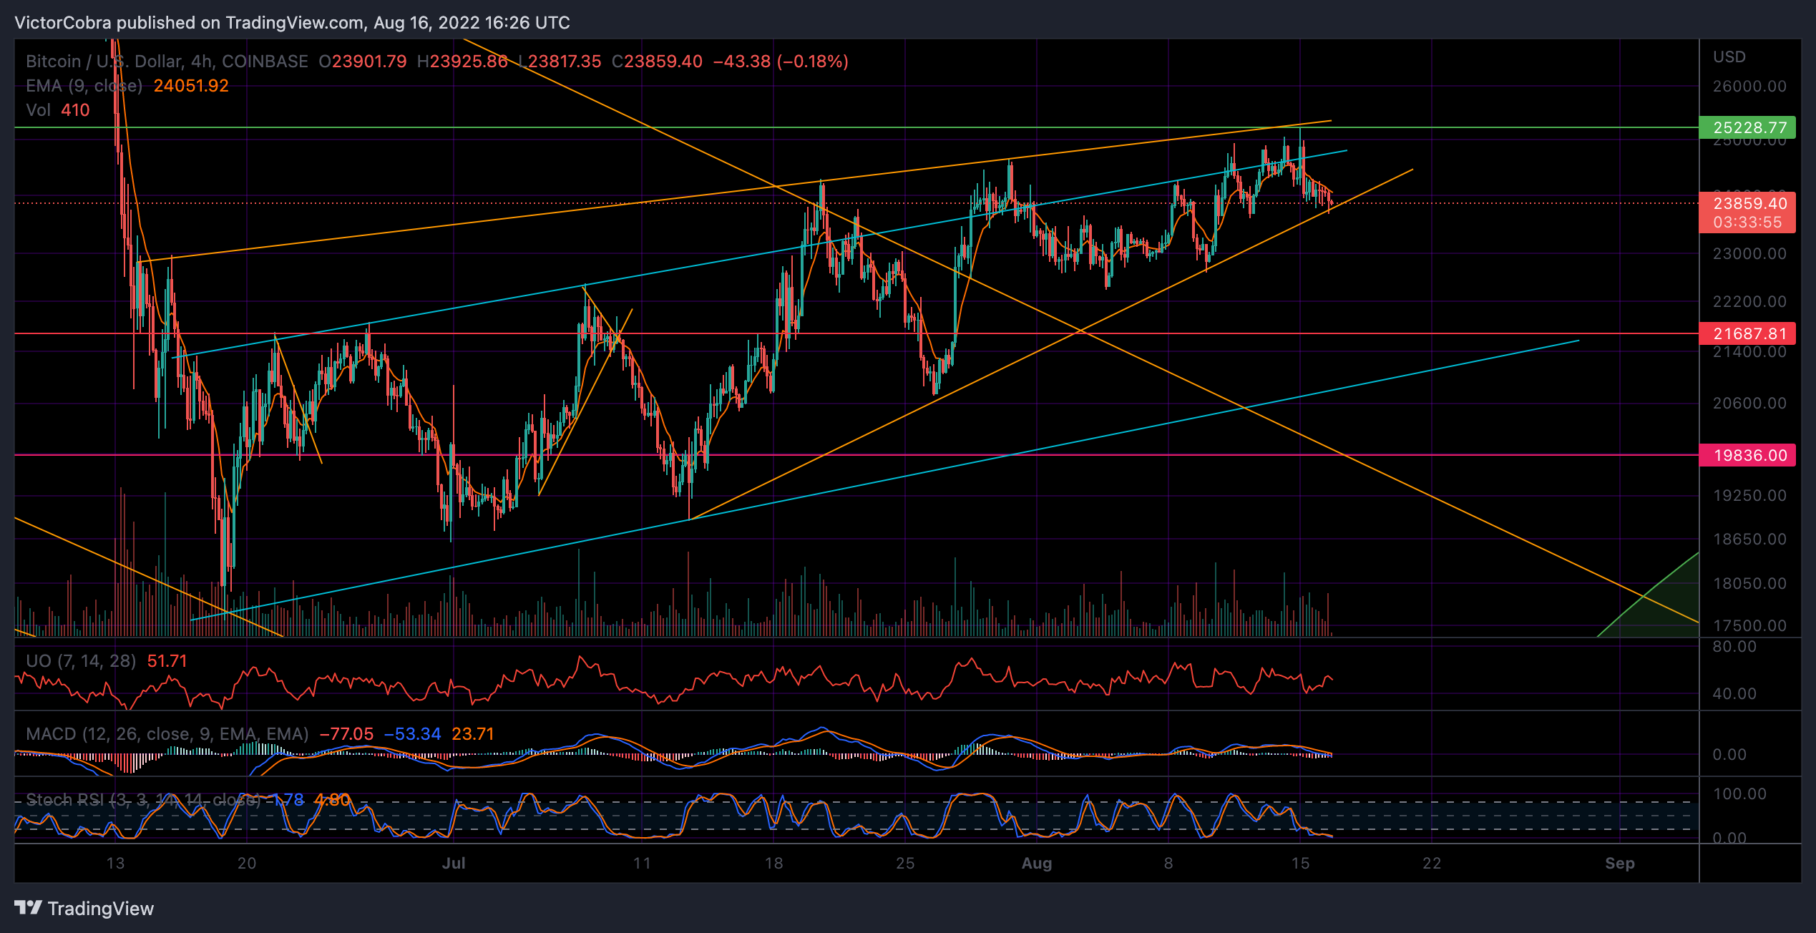Click the Stoch RSI 100.00 scale value

pyautogui.click(x=1739, y=793)
